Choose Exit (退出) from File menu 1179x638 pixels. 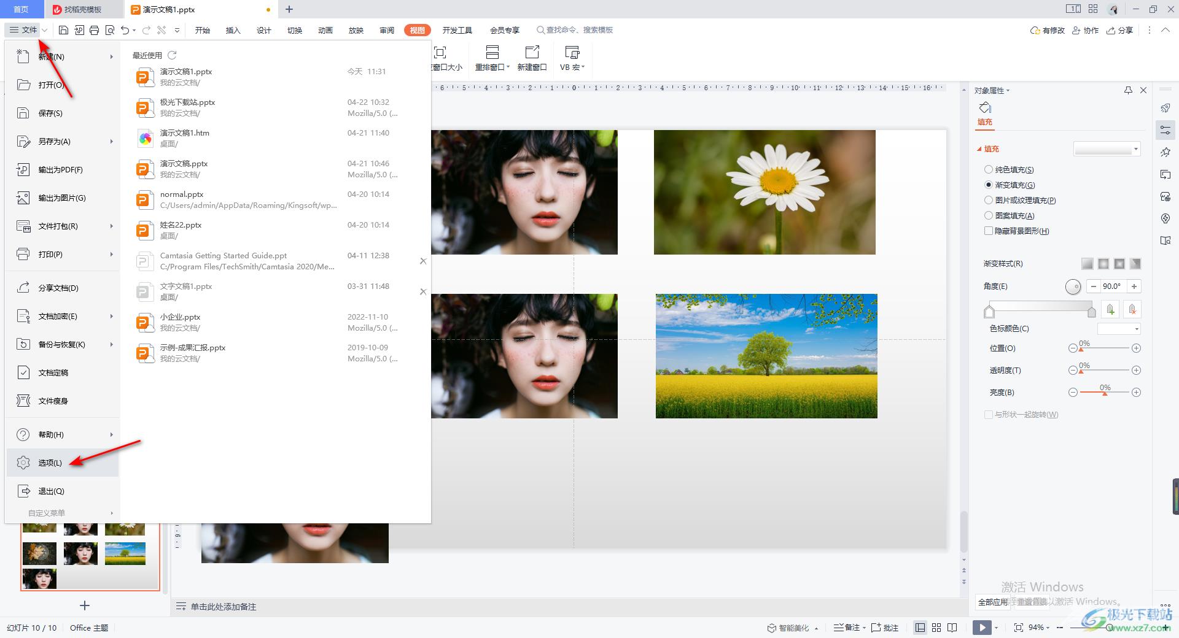point(62,491)
